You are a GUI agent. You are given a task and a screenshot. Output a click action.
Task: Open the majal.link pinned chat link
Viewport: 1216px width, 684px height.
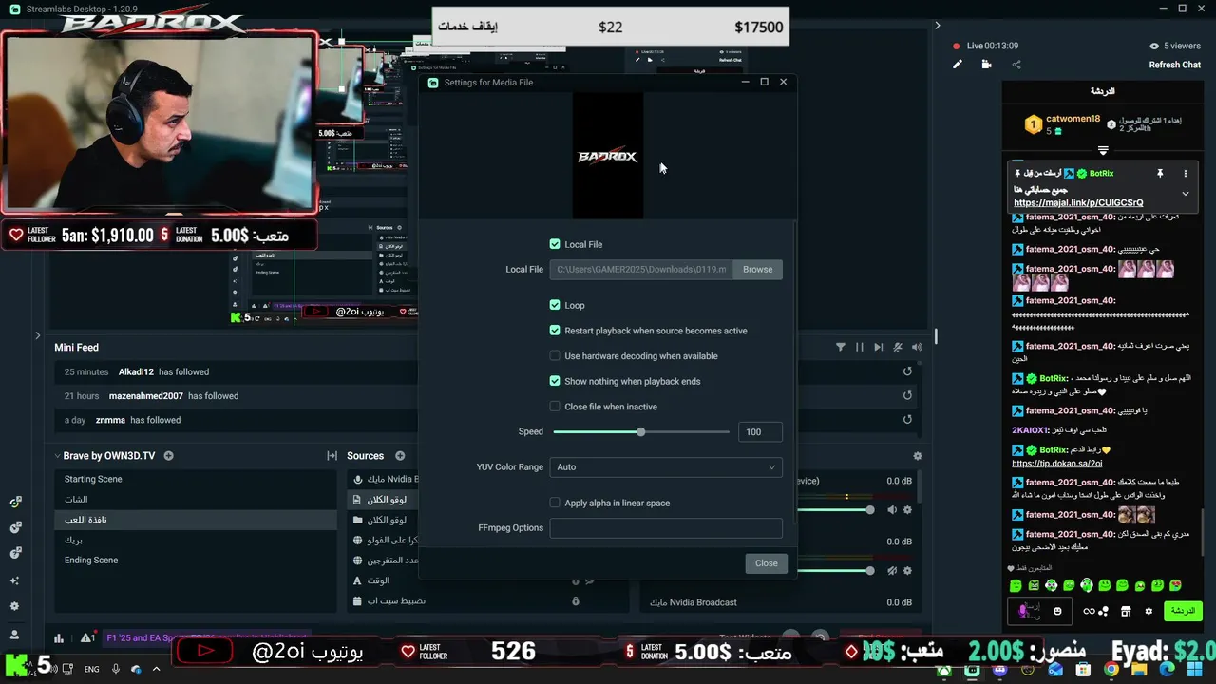[1077, 202]
